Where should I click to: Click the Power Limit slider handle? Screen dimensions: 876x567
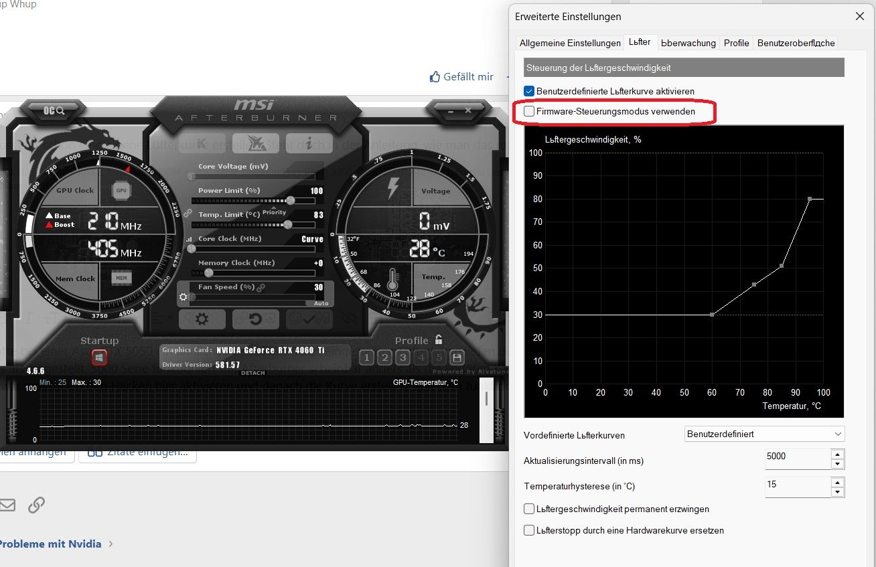click(291, 200)
